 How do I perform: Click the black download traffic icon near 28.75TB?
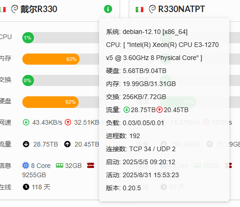(26, 144)
